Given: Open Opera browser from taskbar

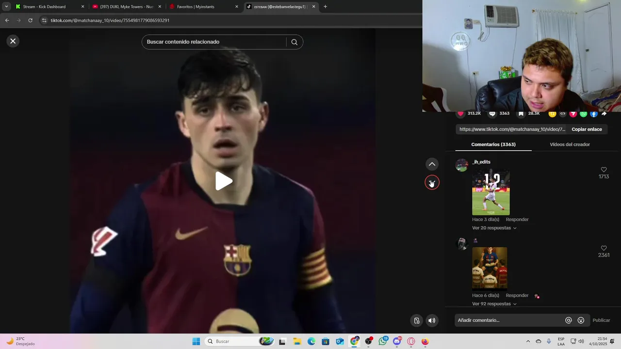Looking at the screenshot, I should tap(411, 341).
